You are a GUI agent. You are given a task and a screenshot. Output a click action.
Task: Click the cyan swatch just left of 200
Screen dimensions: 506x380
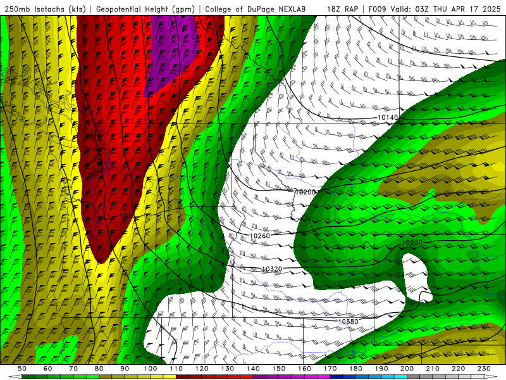pos(400,377)
